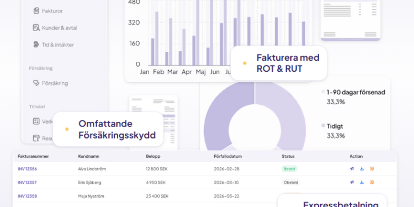Click the megaphone reminder icon for INV 12356
Viewport: 414px width, 207px height.
point(352,169)
